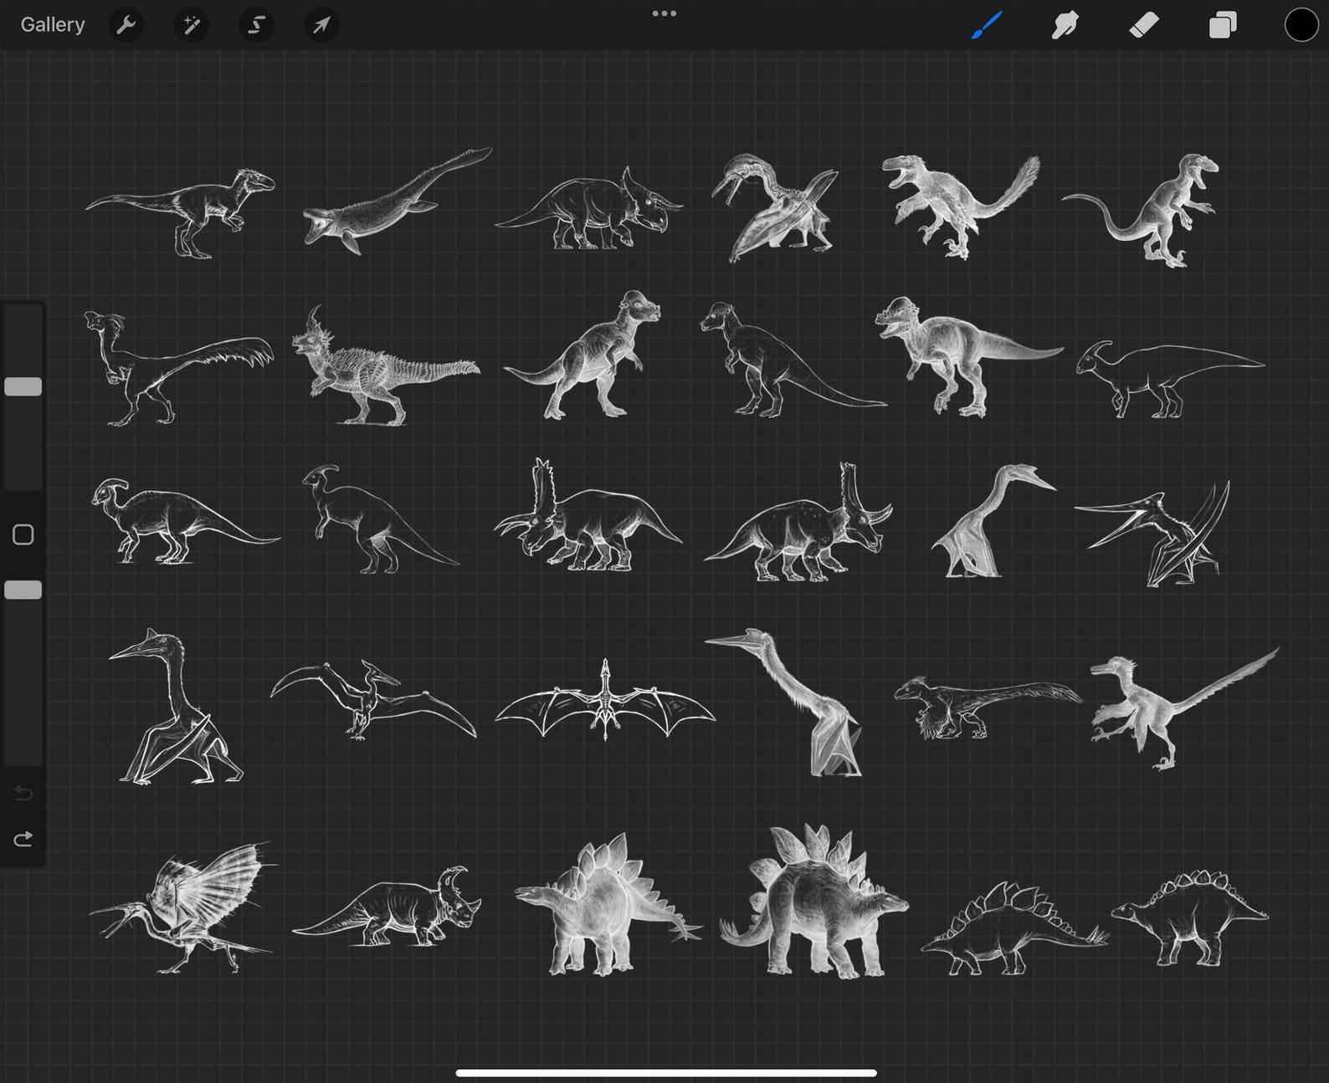Tap the square modify button on sidebar
This screenshot has height=1083, width=1329.
coord(23,535)
